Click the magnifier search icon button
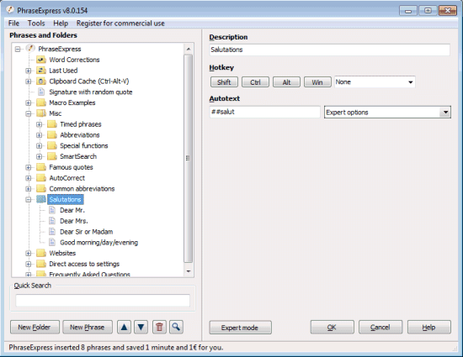Viewport: 463px width, 357px height. pos(176,327)
